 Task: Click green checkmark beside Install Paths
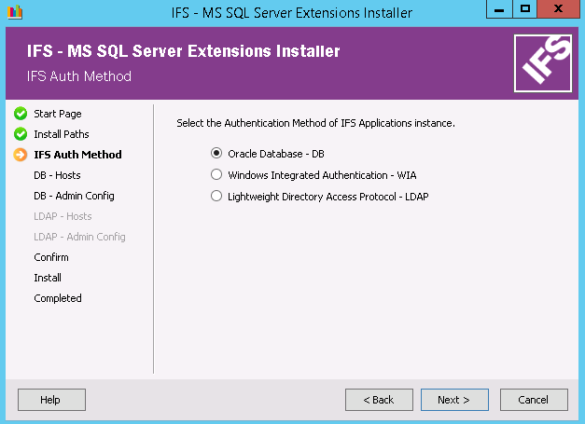pos(20,134)
